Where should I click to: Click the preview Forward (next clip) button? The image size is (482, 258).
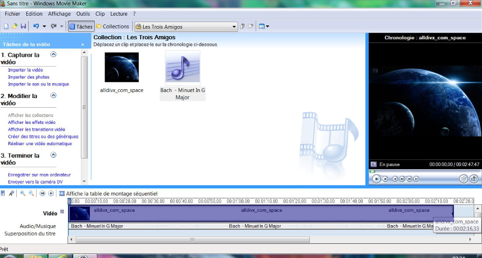tap(416, 179)
